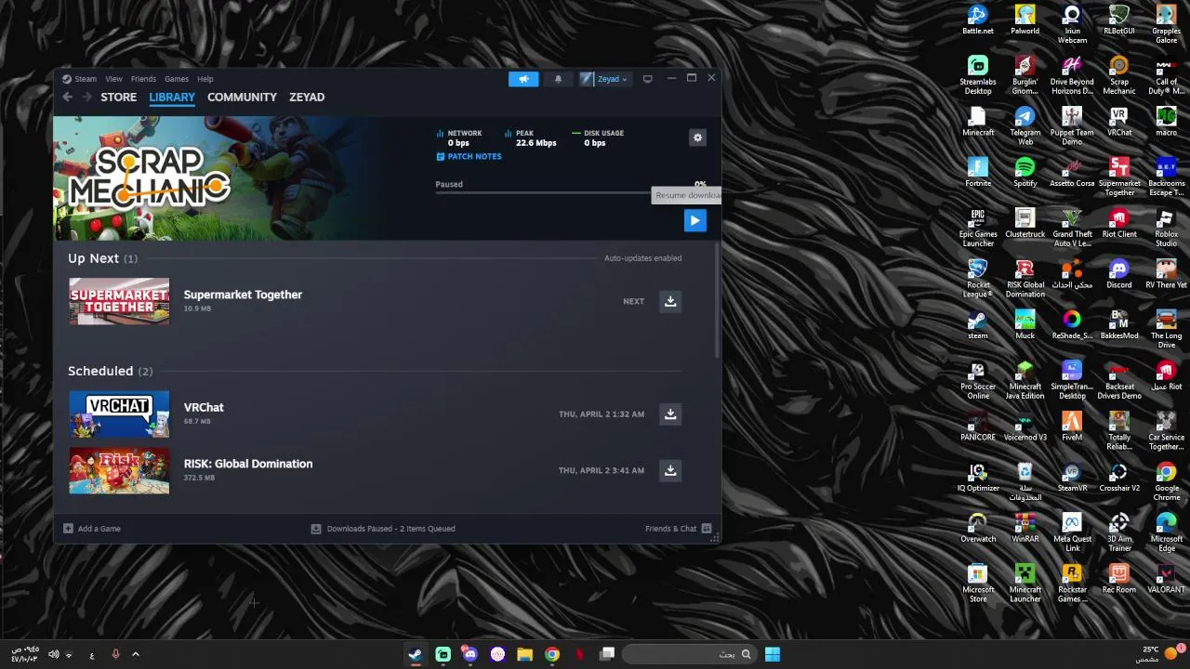This screenshot has height=669, width=1190.
Task: Open BakkesMod desktop shortcut
Action: point(1119,324)
